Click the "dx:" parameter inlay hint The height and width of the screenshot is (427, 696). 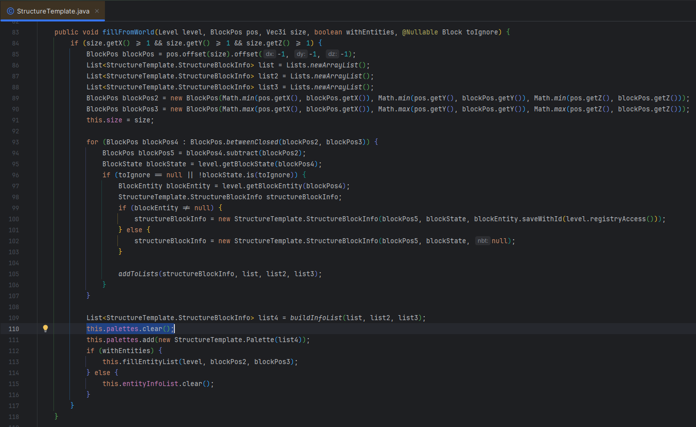pyautogui.click(x=269, y=54)
